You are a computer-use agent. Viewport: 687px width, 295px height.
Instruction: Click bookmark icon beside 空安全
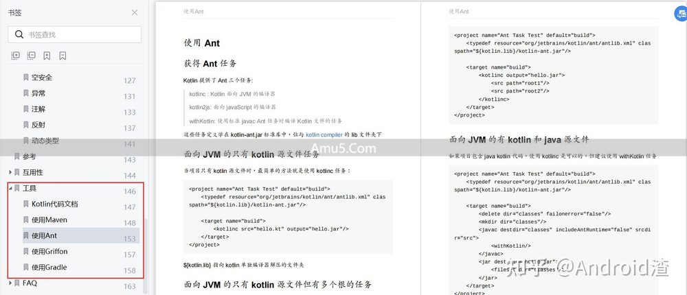coord(26,78)
